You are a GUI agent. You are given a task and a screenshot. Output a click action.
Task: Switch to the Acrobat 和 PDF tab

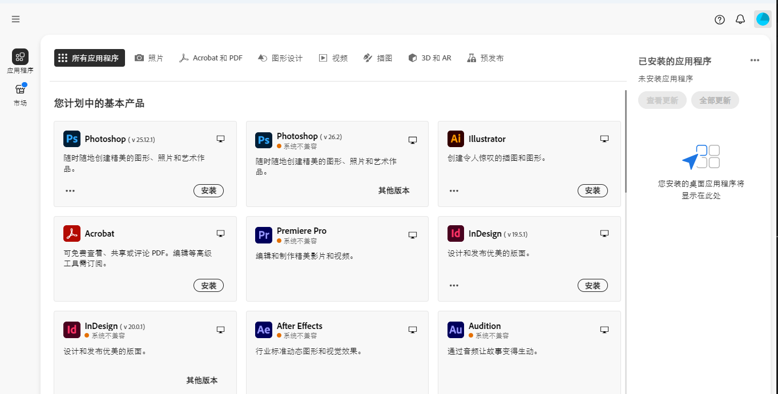[x=211, y=58]
